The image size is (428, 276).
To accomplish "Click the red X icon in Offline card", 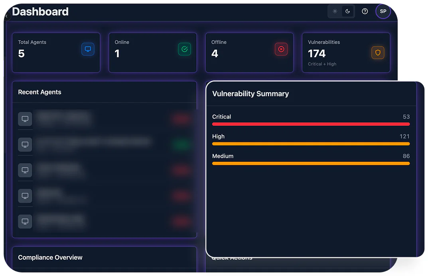I will (x=281, y=49).
